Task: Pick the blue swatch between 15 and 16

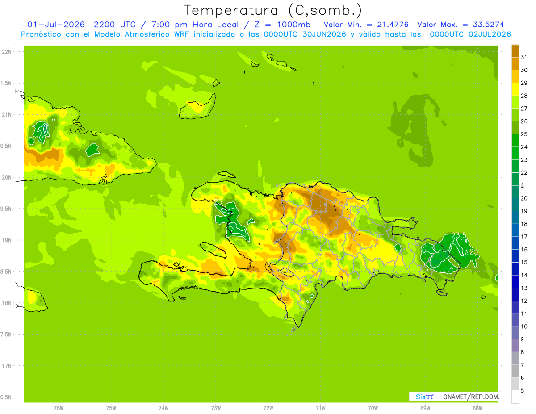Action: [x=515, y=256]
